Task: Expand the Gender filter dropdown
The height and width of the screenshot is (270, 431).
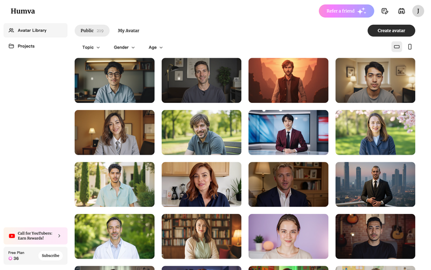Action: [x=124, y=47]
